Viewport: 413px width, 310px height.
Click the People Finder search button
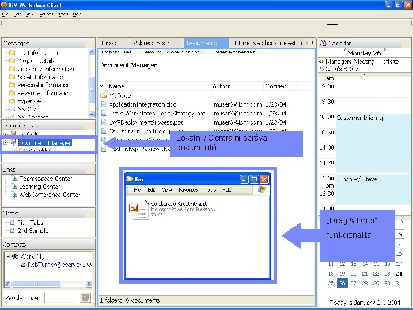[x=85, y=297]
